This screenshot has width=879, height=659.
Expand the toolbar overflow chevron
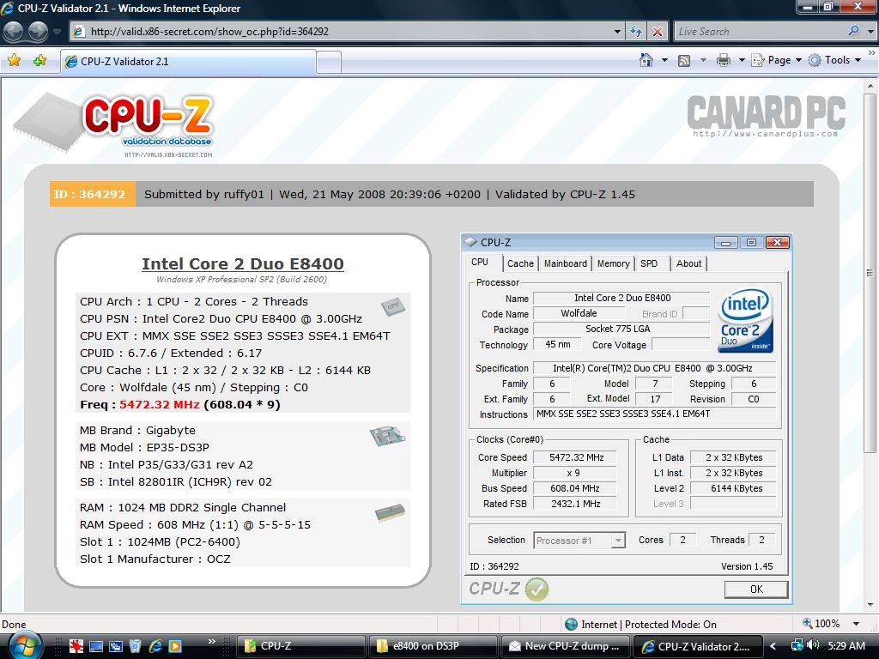point(872,52)
